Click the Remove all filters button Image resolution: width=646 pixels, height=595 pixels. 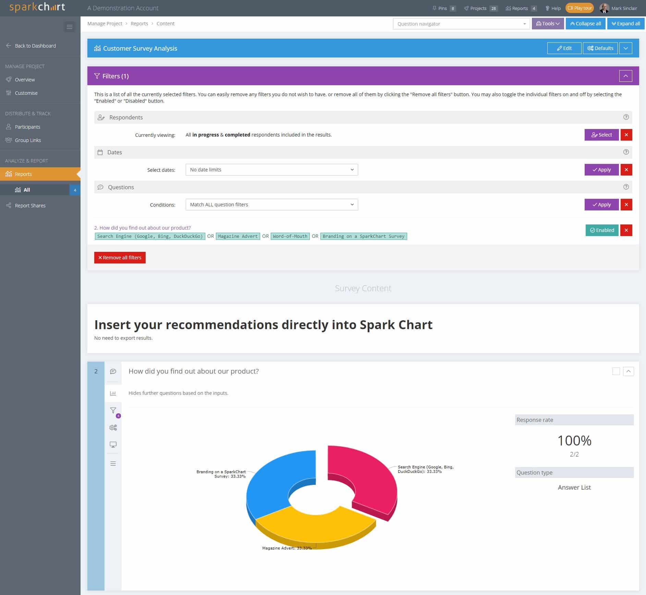coord(120,257)
